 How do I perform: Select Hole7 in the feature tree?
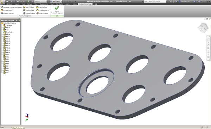point(6,59)
